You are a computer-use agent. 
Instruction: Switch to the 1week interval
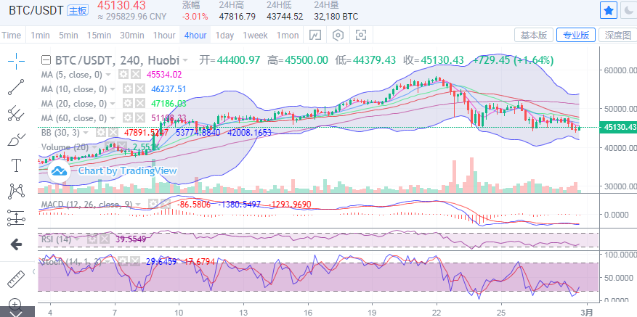(255, 36)
